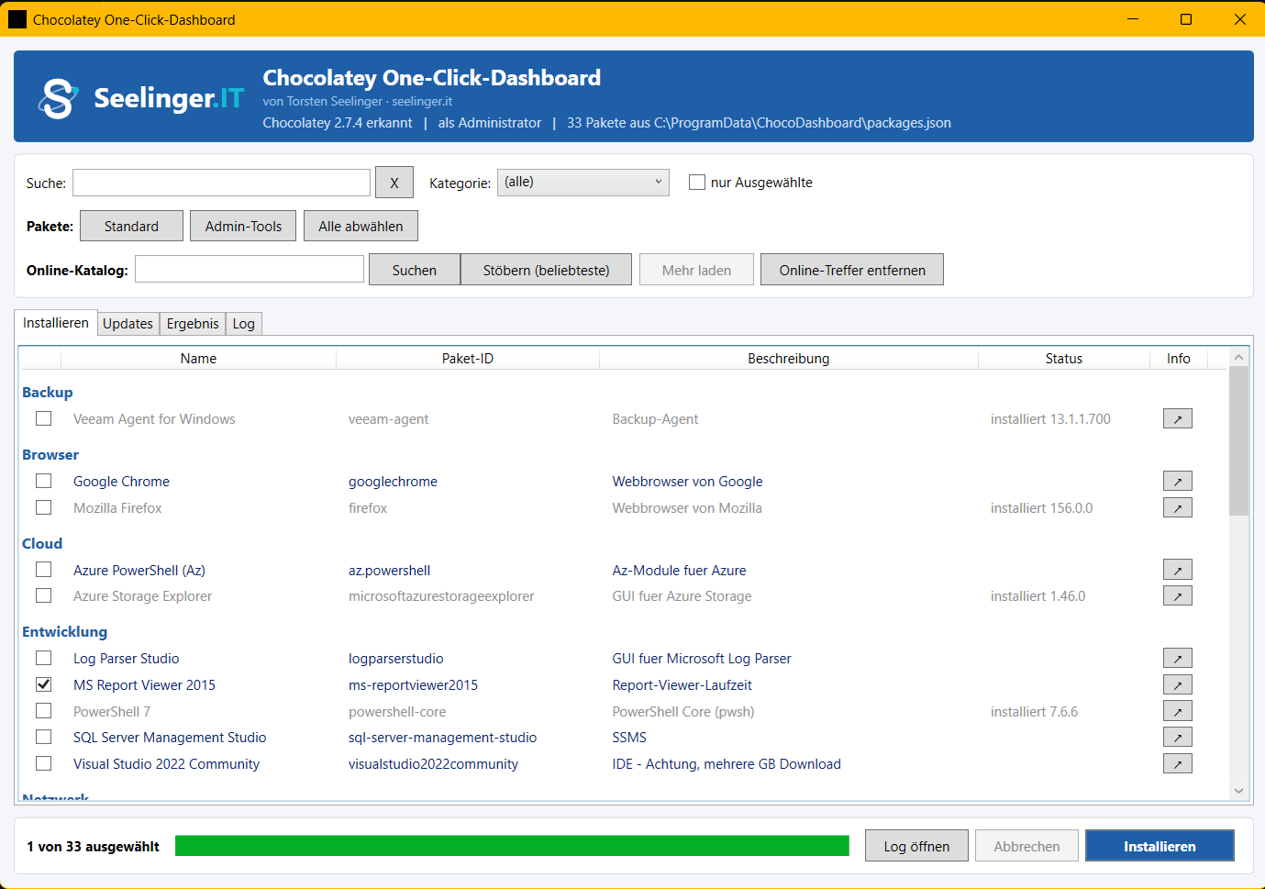Click the sql-server-management-studio package ID
This screenshot has height=889, width=1265.
click(x=442, y=738)
